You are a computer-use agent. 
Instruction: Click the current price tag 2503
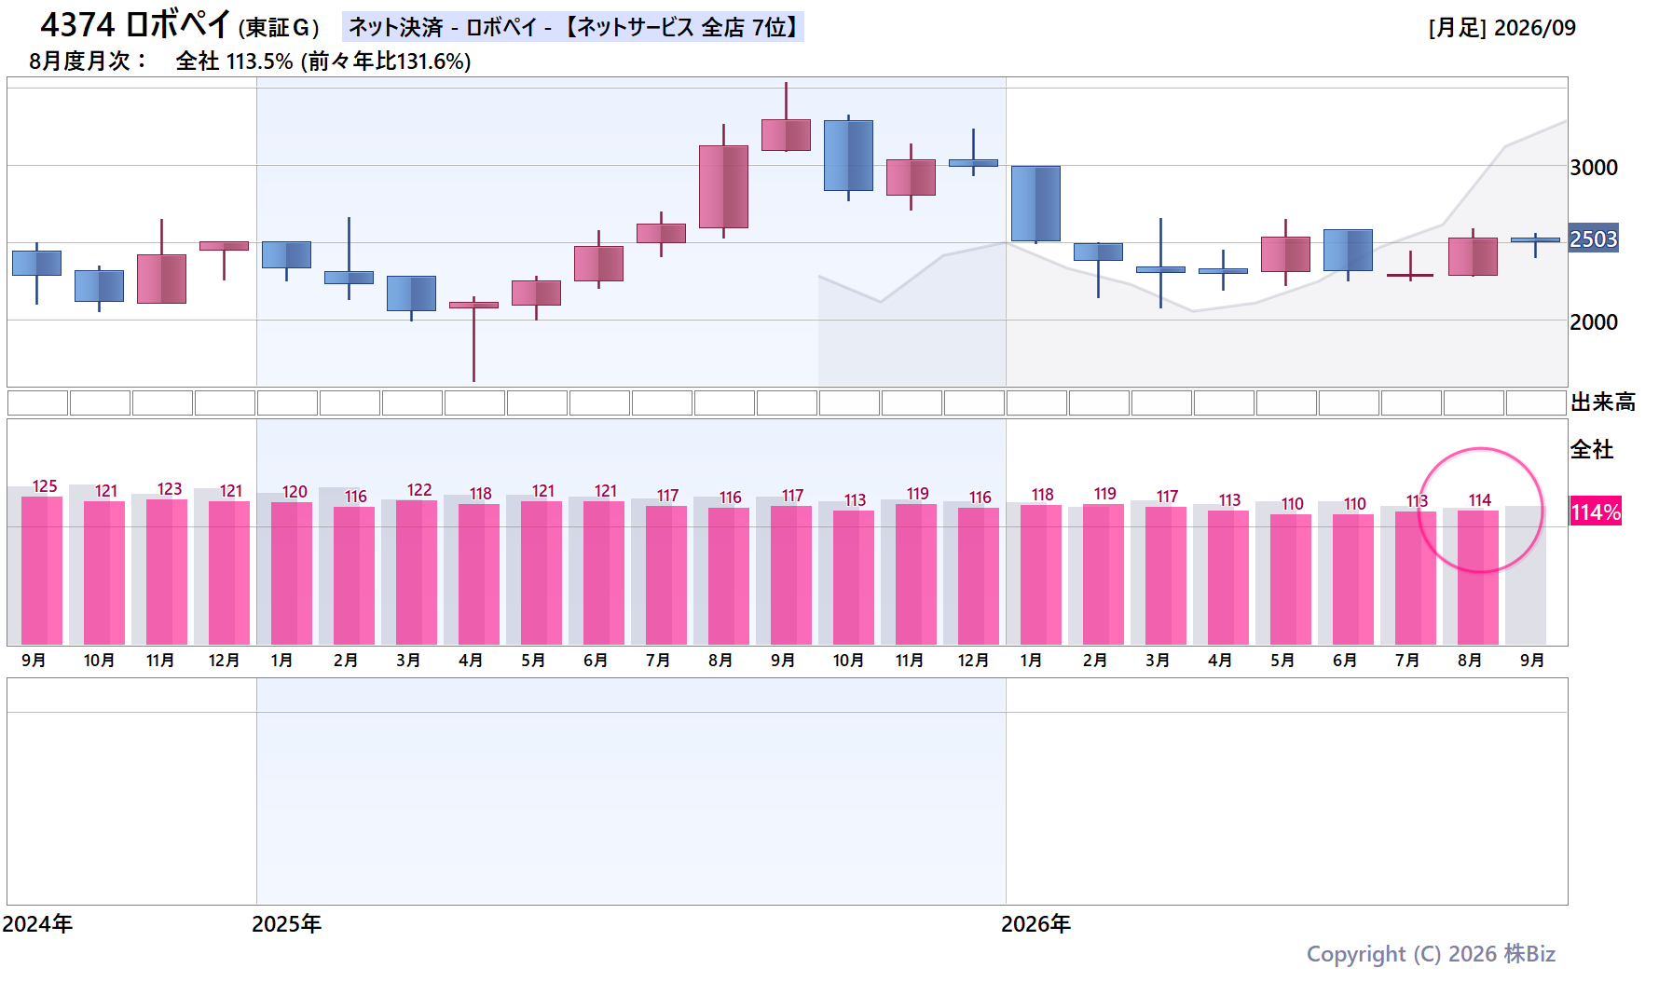pos(1594,239)
